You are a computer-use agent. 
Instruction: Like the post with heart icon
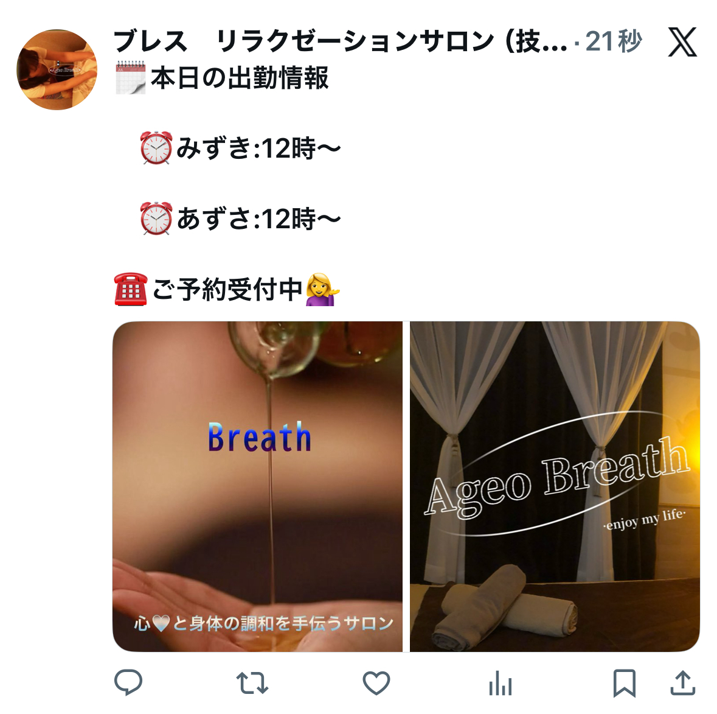click(x=376, y=683)
